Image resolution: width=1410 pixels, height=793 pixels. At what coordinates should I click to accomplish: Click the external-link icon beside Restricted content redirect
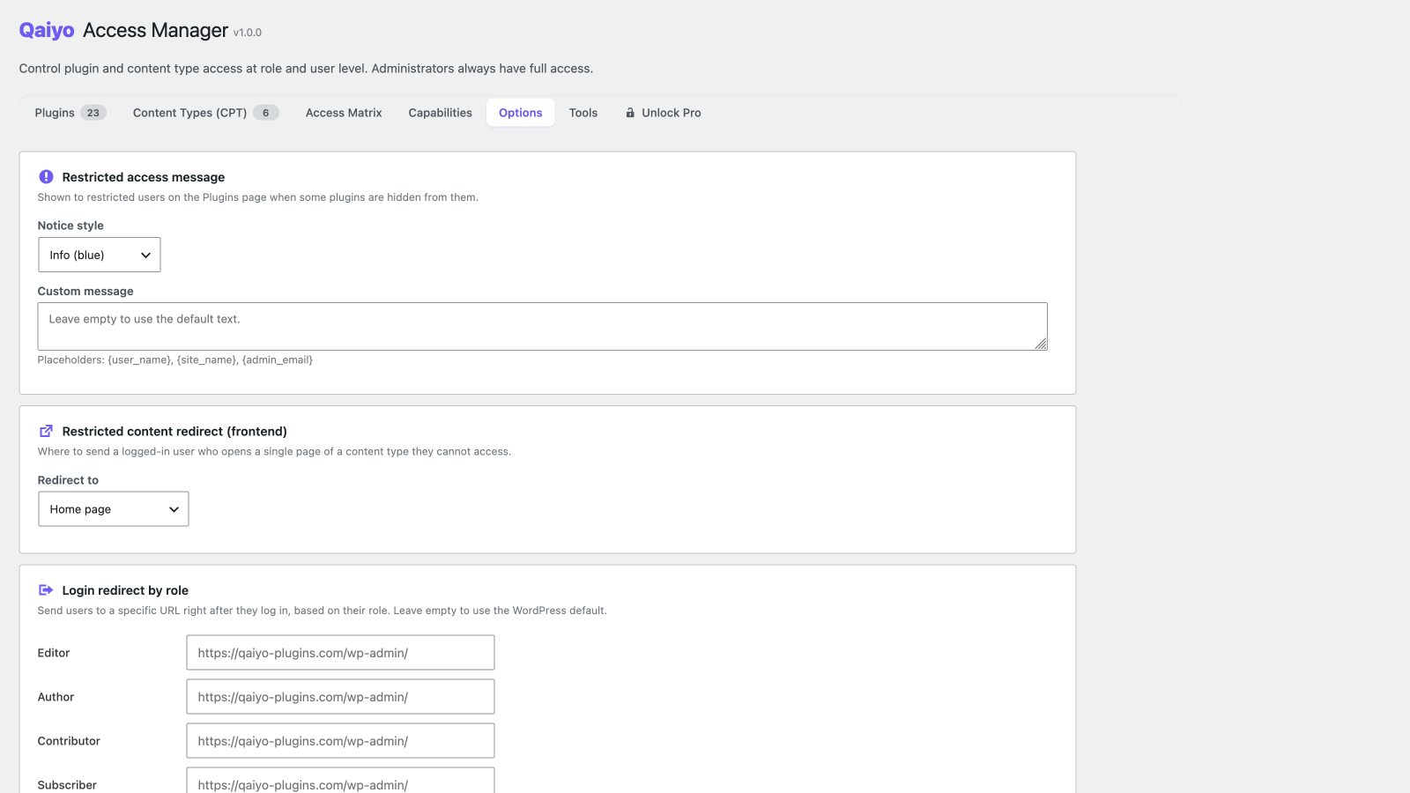[46, 431]
